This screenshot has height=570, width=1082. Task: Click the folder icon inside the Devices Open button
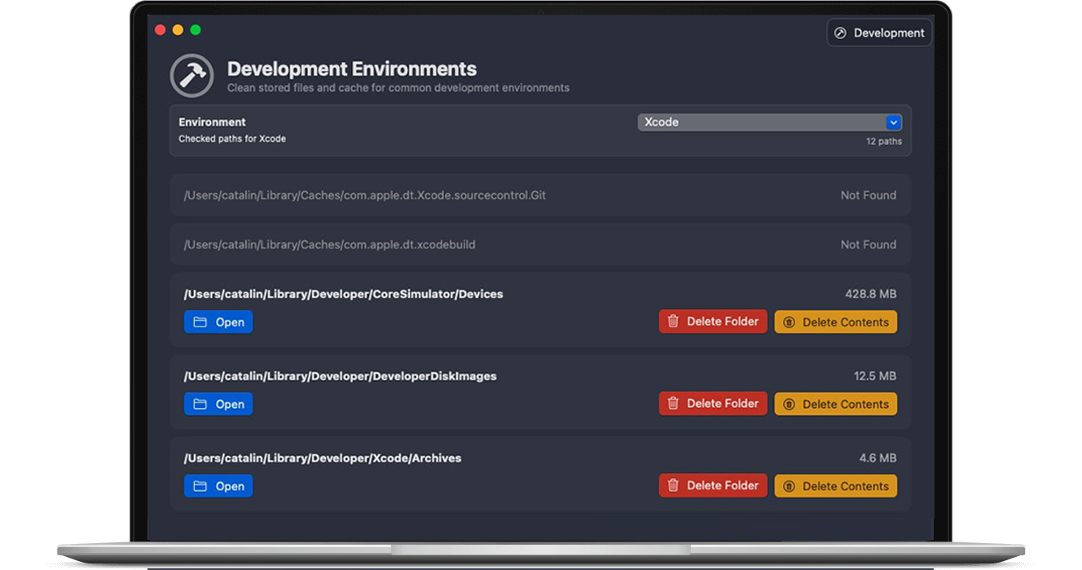(x=200, y=322)
